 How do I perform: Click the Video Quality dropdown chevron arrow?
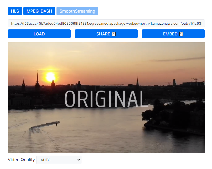(x=78, y=160)
